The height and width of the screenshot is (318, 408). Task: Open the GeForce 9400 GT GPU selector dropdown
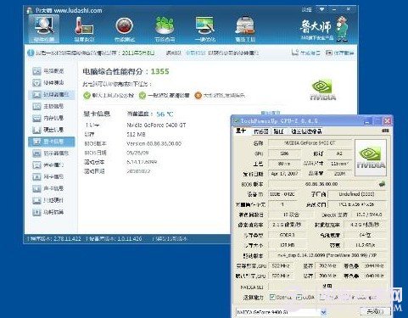[x=323, y=312]
